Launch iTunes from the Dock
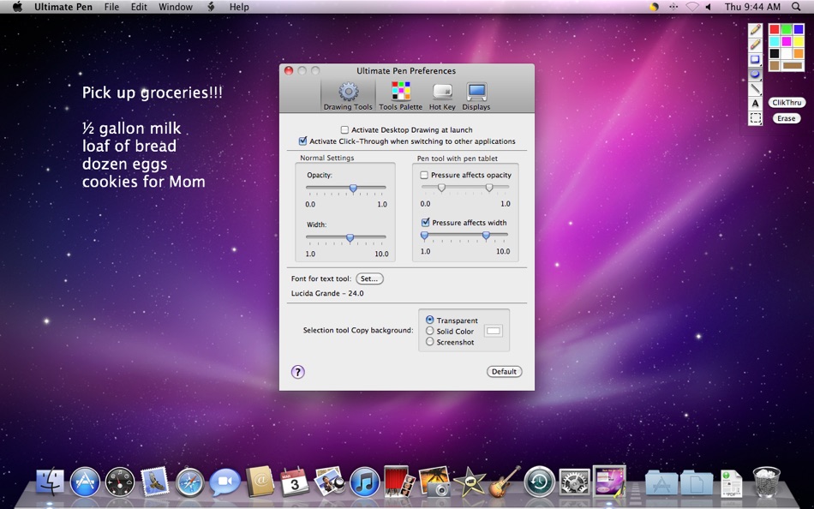The width and height of the screenshot is (814, 509). [364, 482]
